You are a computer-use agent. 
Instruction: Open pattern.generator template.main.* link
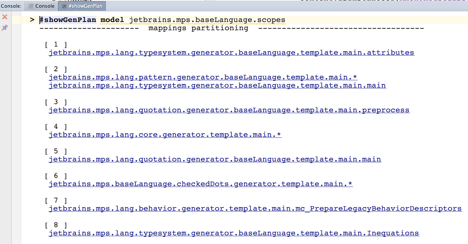(x=203, y=77)
